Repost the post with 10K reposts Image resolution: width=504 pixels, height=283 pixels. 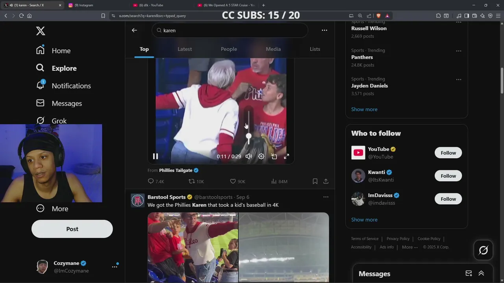pos(196,181)
